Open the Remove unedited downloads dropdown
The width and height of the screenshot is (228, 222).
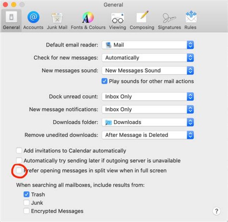click(148, 135)
